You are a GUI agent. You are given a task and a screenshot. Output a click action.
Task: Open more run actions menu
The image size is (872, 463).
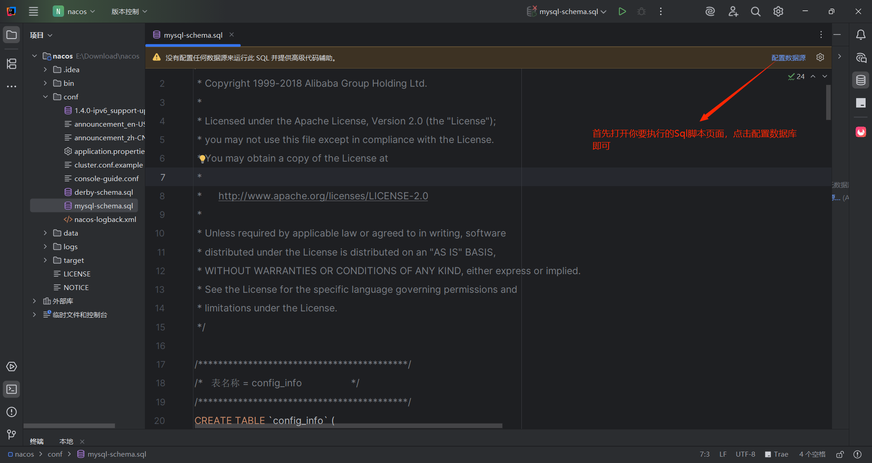tap(661, 11)
